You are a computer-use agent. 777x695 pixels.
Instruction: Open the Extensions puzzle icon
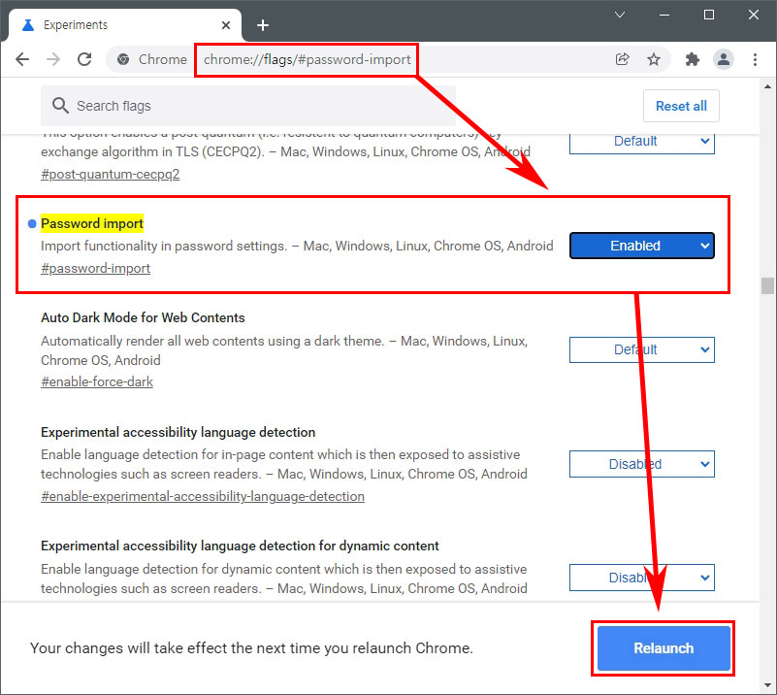pyautogui.click(x=693, y=59)
